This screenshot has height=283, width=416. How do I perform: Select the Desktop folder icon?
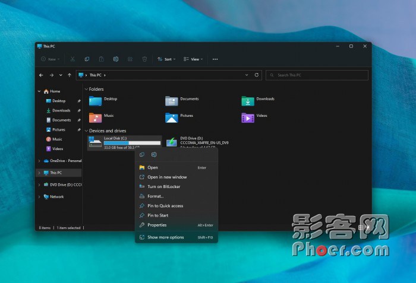click(95, 101)
